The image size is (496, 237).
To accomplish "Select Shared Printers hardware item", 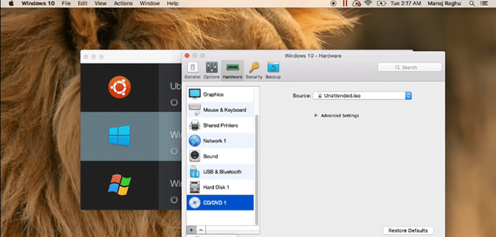I will [x=220, y=125].
